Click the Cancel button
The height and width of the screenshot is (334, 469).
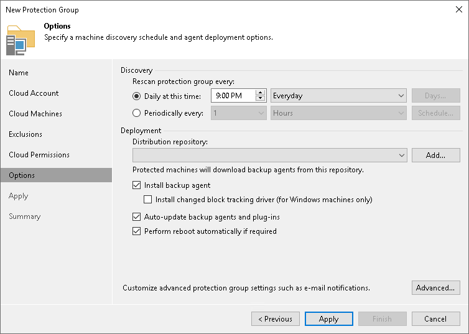(x=436, y=318)
